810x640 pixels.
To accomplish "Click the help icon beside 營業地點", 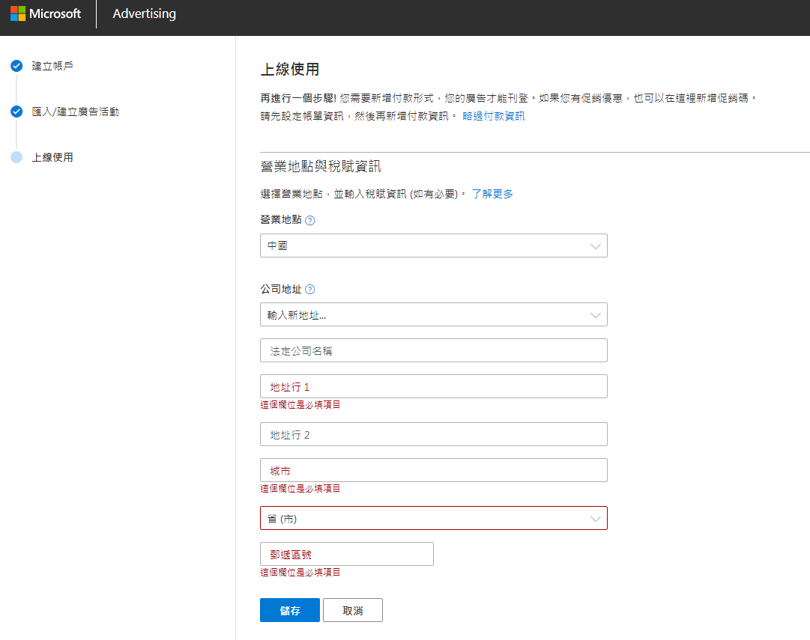I will click(310, 221).
